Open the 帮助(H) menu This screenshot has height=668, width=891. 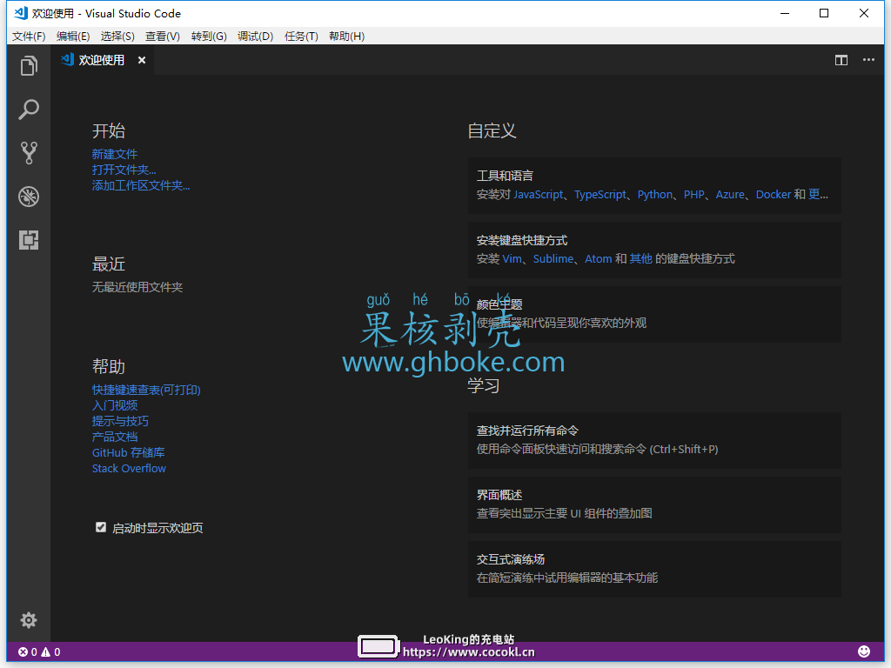point(346,37)
